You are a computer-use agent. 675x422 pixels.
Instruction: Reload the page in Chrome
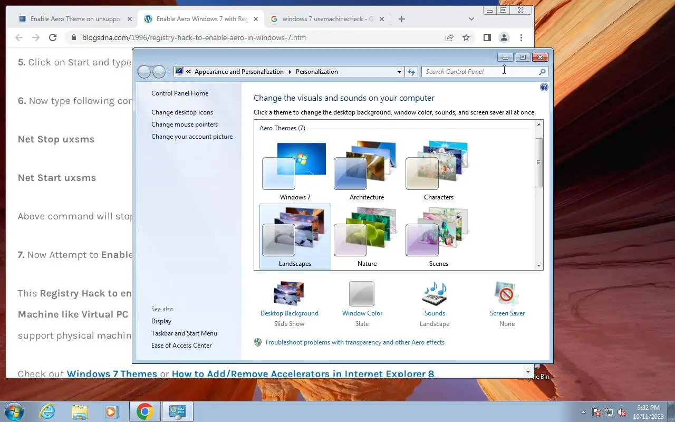tap(52, 37)
